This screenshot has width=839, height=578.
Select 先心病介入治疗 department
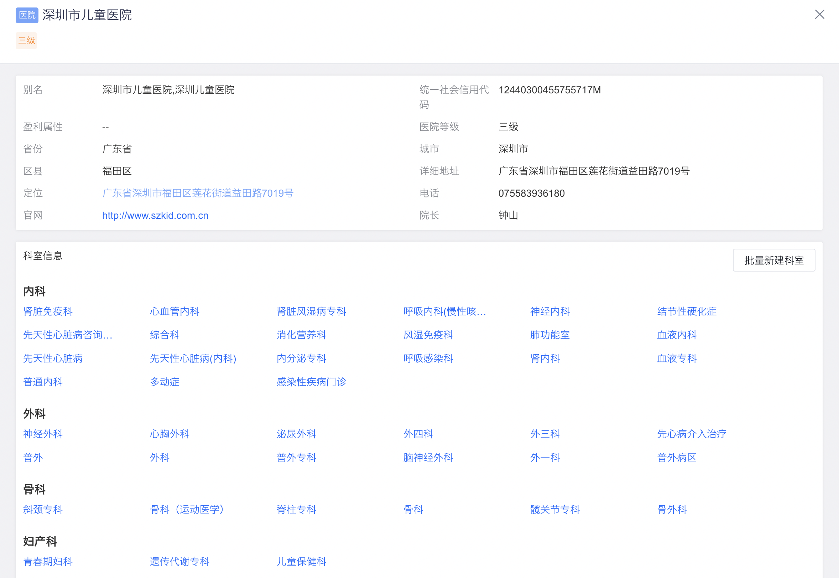pyautogui.click(x=691, y=434)
